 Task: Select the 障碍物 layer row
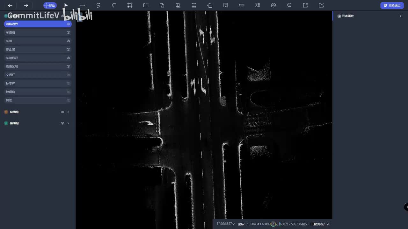click(x=38, y=92)
